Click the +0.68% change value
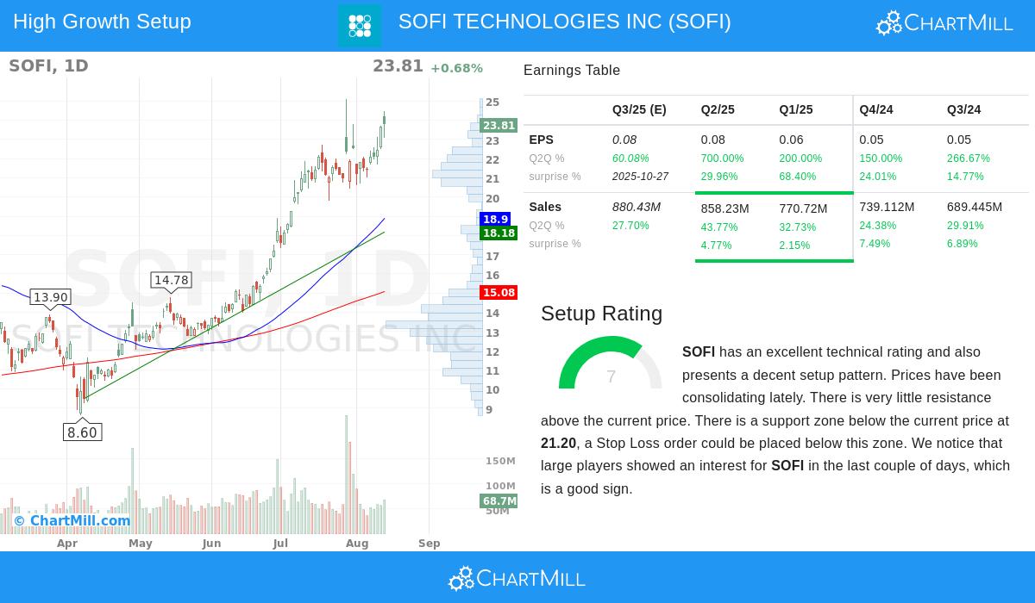1035x603 pixels. coord(456,68)
